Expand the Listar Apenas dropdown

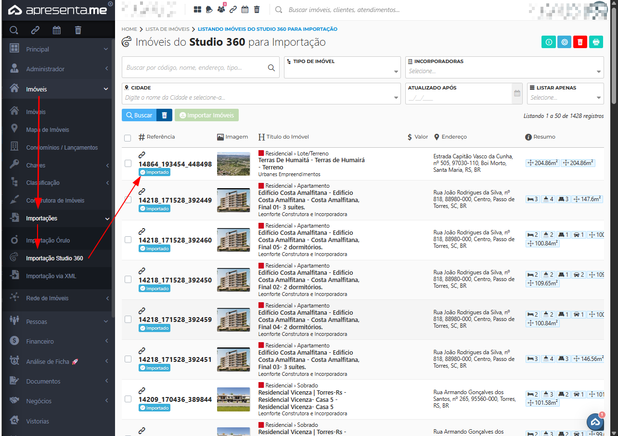[565, 97]
